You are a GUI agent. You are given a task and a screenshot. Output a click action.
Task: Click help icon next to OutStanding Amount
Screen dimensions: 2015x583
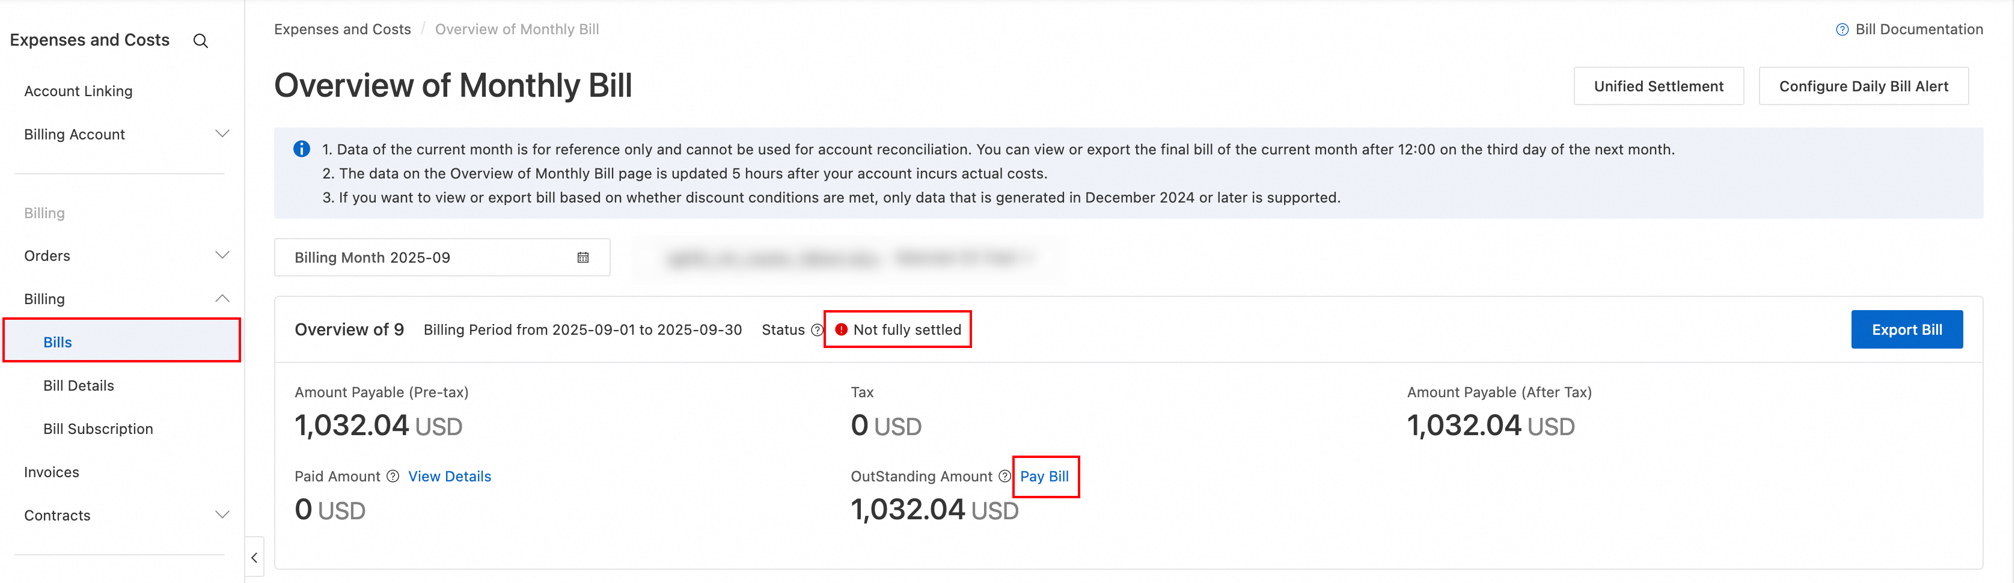tap(1004, 477)
